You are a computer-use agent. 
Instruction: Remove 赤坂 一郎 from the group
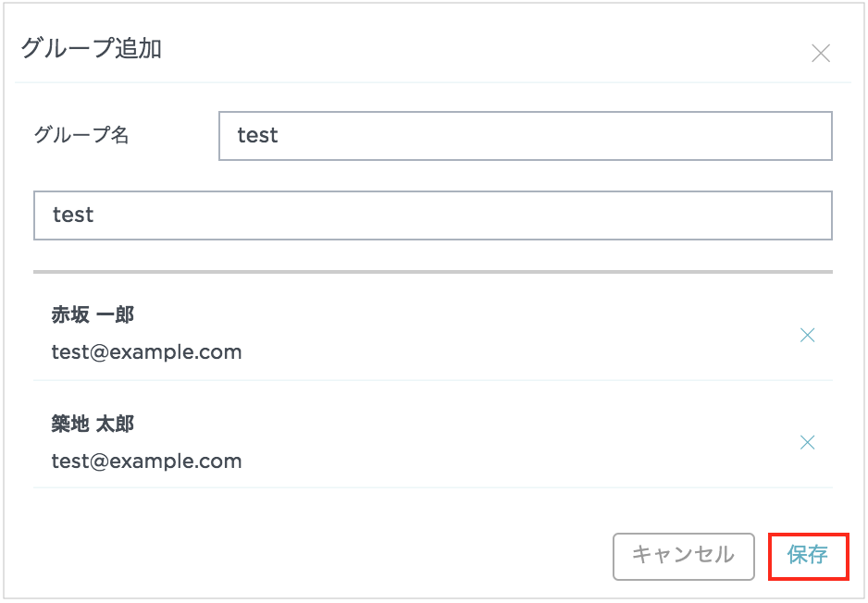[x=807, y=335]
